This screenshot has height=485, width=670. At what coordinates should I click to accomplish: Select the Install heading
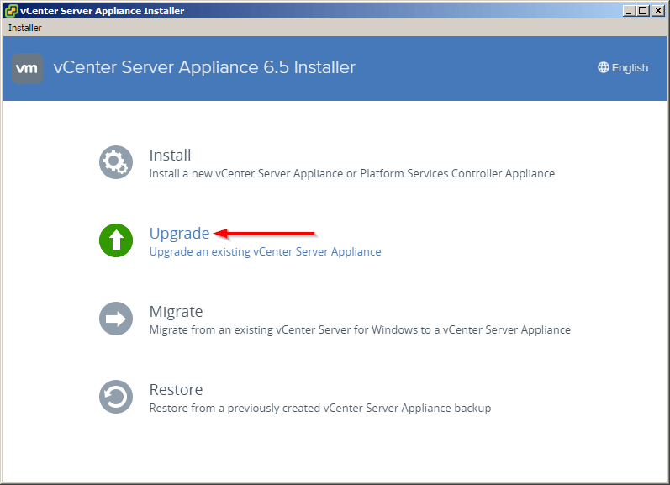(170, 156)
